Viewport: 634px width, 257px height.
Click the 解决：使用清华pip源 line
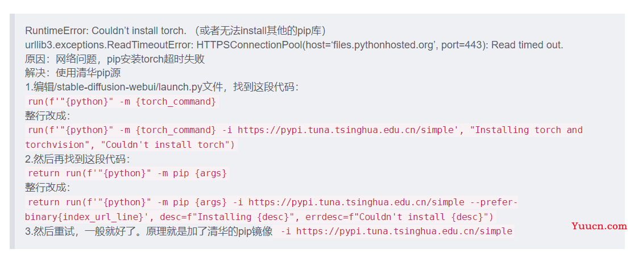point(73,73)
